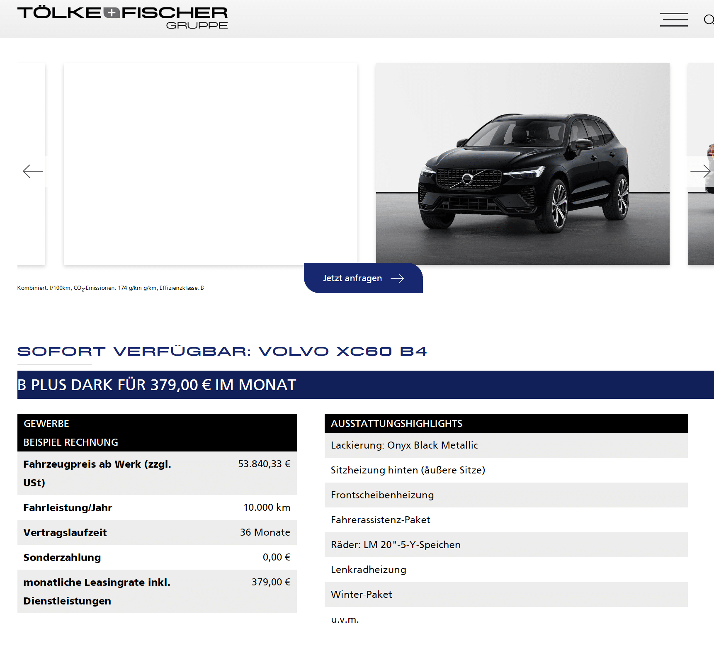
Task: Click the 'Vertragslaufzeit' label
Action: coord(65,532)
